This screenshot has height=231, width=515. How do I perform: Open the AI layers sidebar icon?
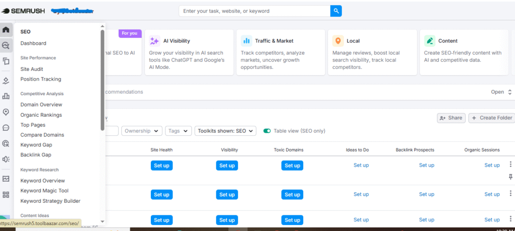click(6, 81)
